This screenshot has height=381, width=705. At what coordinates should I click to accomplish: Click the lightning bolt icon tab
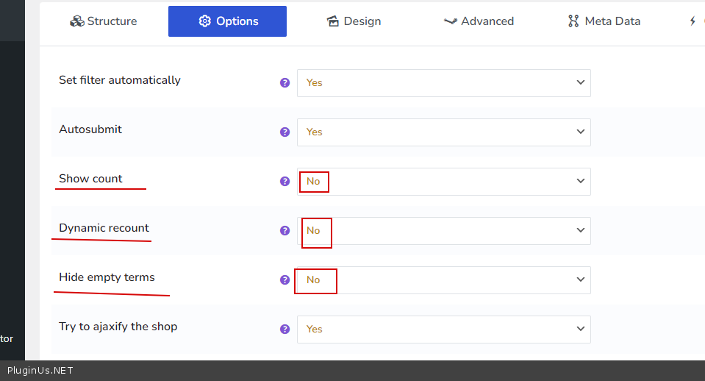693,21
